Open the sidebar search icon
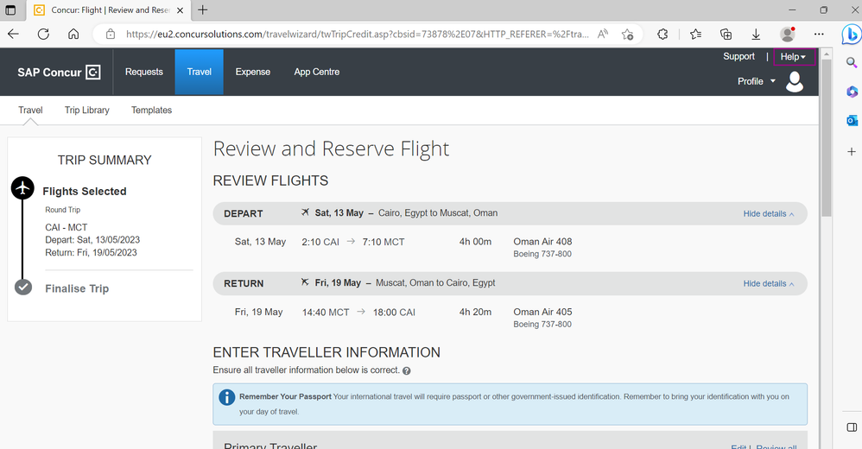This screenshot has width=862, height=449. pyautogui.click(x=852, y=63)
